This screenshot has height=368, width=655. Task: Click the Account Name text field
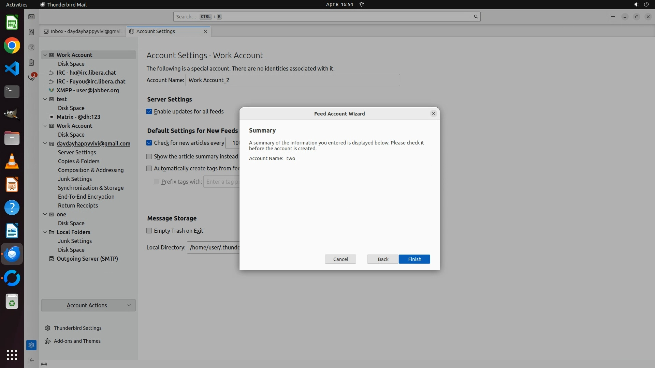click(292, 80)
